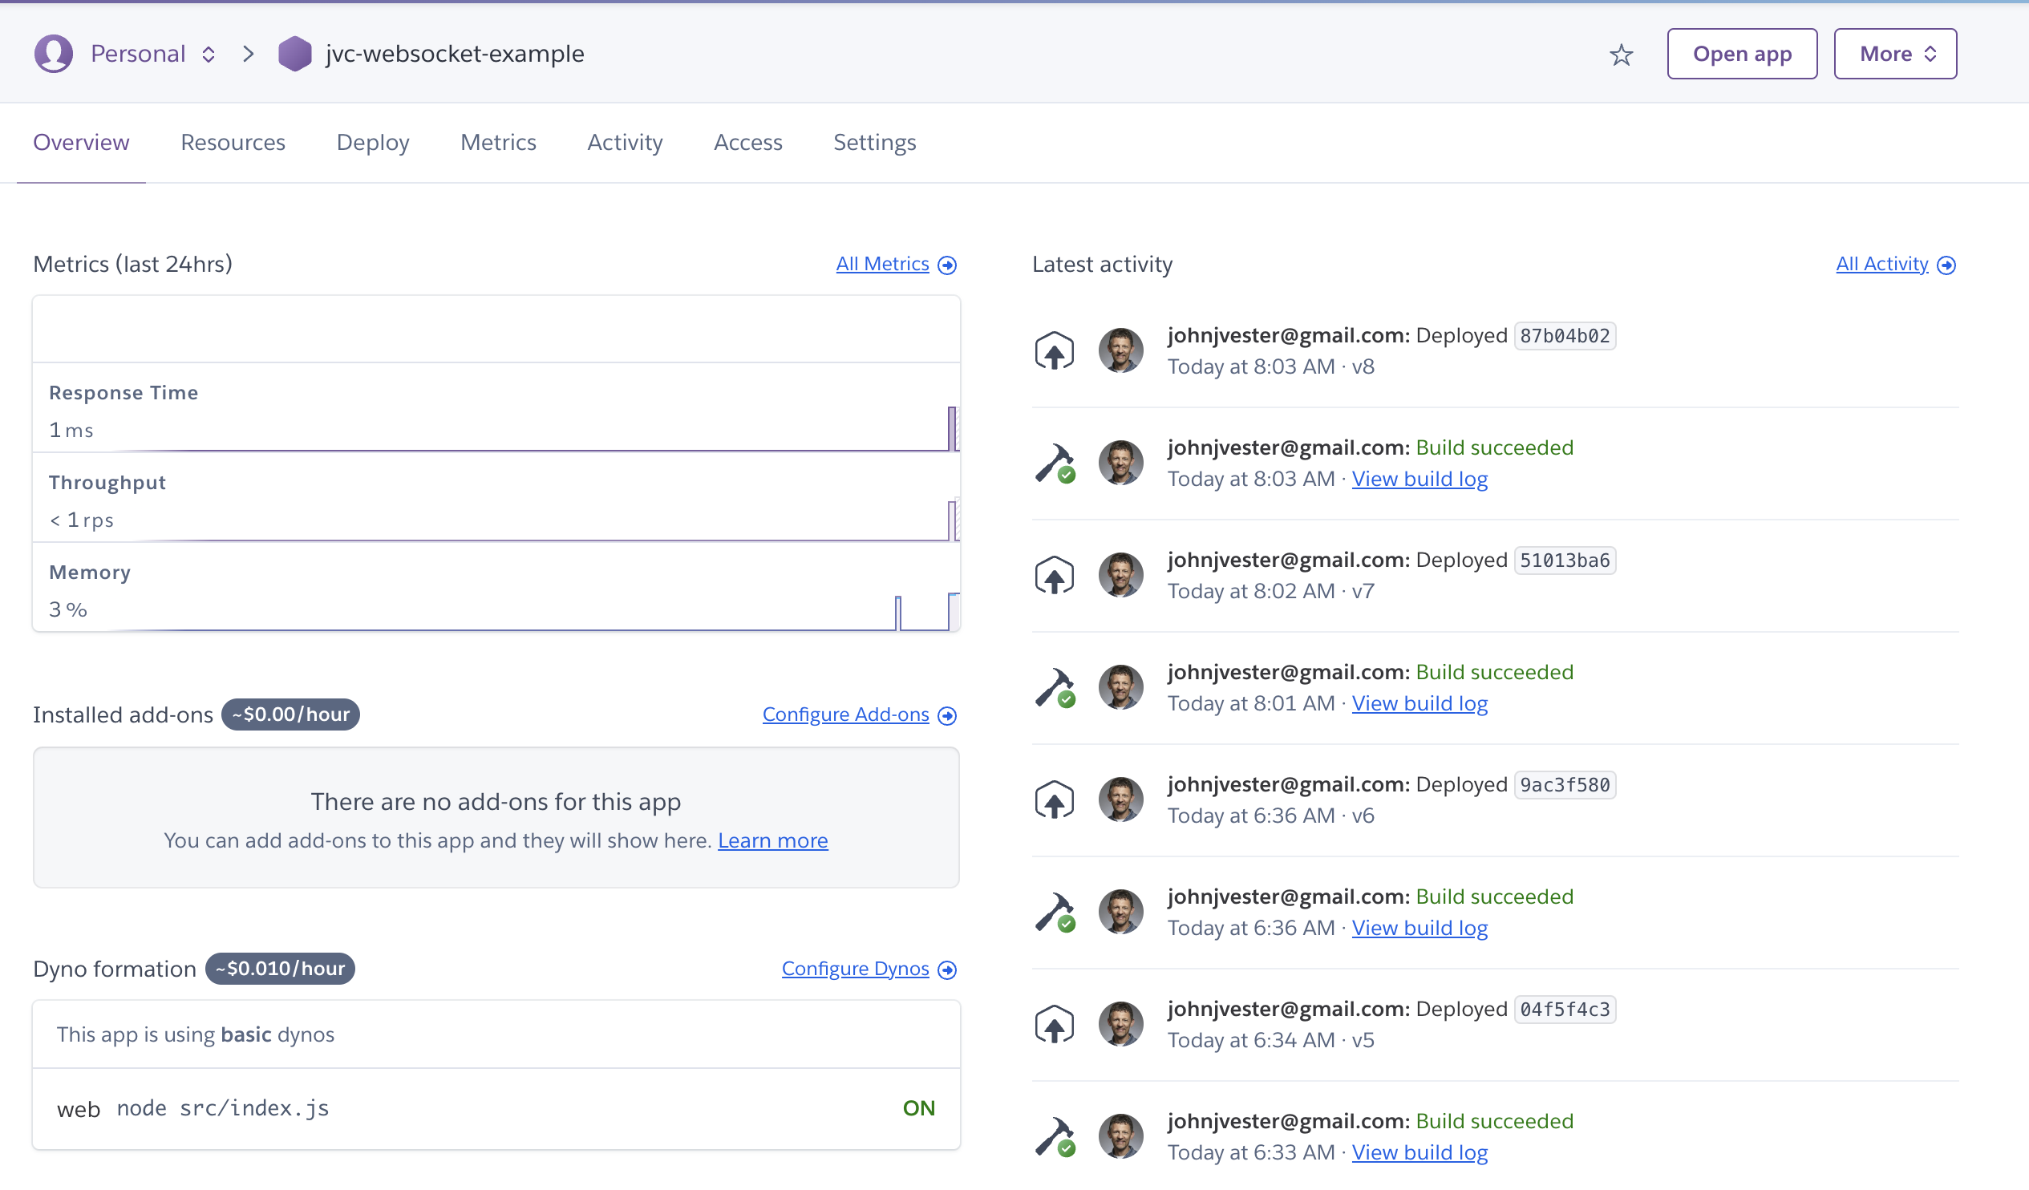Click the deploy upload icon for v6
2029x1190 pixels.
tap(1054, 799)
